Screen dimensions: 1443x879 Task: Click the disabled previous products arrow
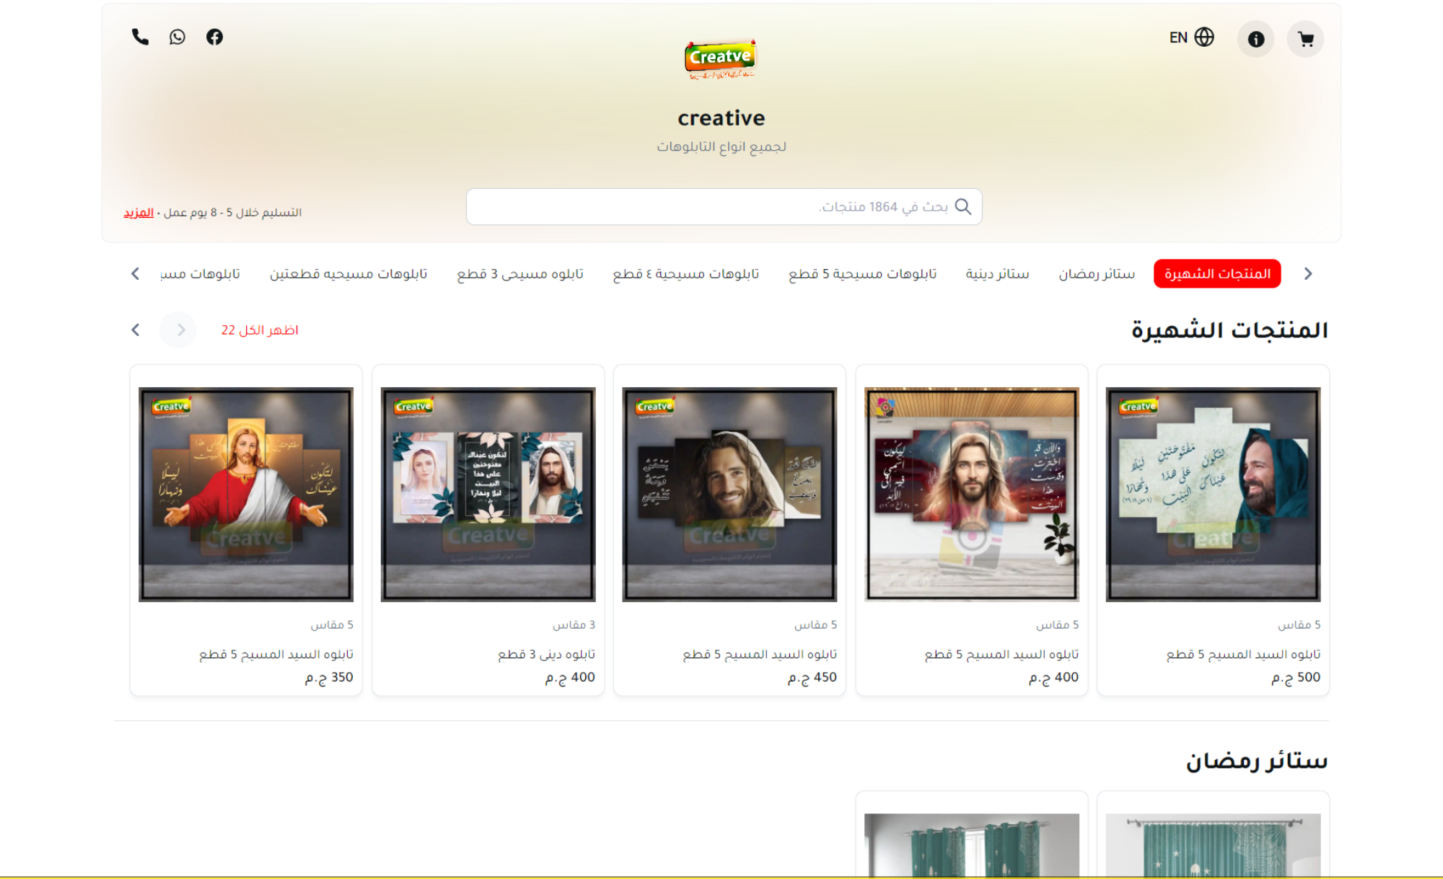(178, 330)
